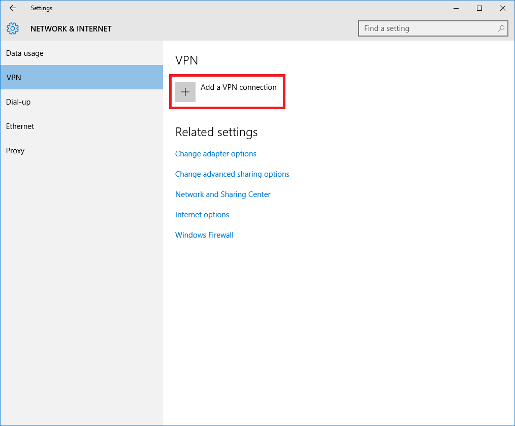The height and width of the screenshot is (426, 515).
Task: Focus the Find a setting search box
Action: coord(427,28)
